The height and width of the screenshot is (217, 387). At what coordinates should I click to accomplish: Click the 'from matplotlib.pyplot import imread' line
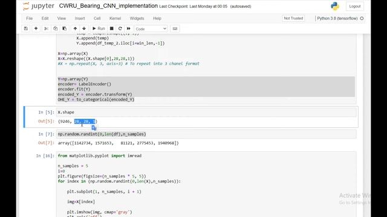click(x=99, y=156)
